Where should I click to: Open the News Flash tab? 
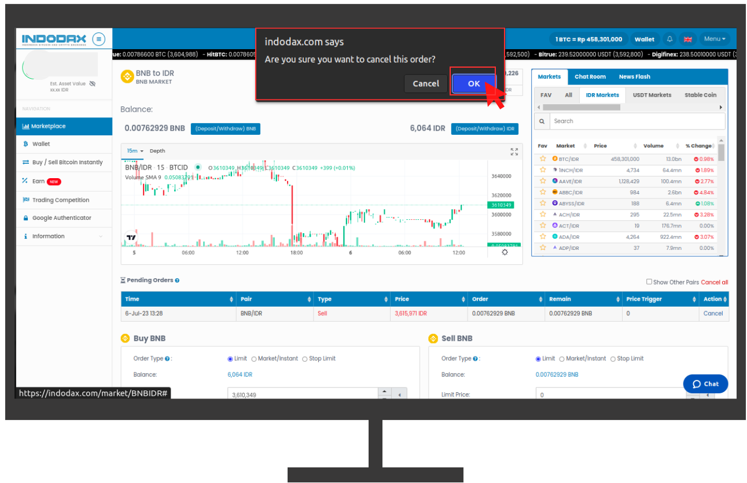(x=634, y=77)
